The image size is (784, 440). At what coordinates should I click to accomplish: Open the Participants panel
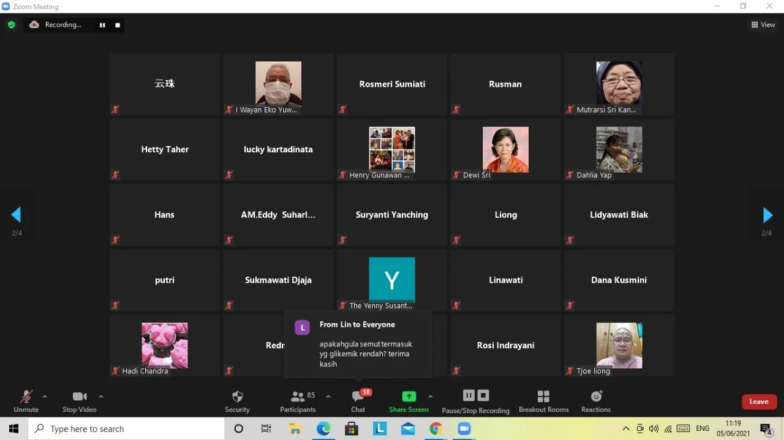298,401
